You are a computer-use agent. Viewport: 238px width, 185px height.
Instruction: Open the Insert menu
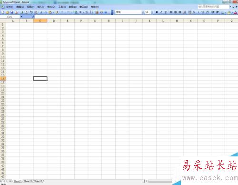(x=41, y=7)
